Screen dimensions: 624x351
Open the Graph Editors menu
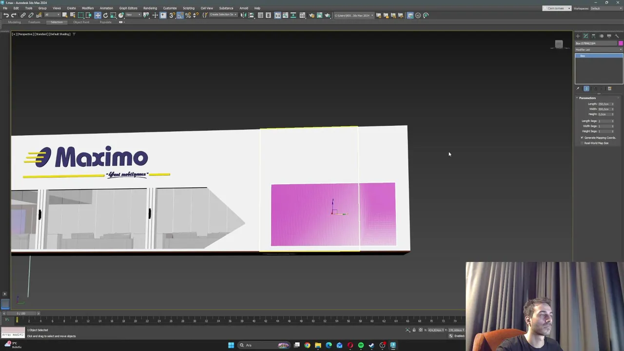tap(128, 8)
